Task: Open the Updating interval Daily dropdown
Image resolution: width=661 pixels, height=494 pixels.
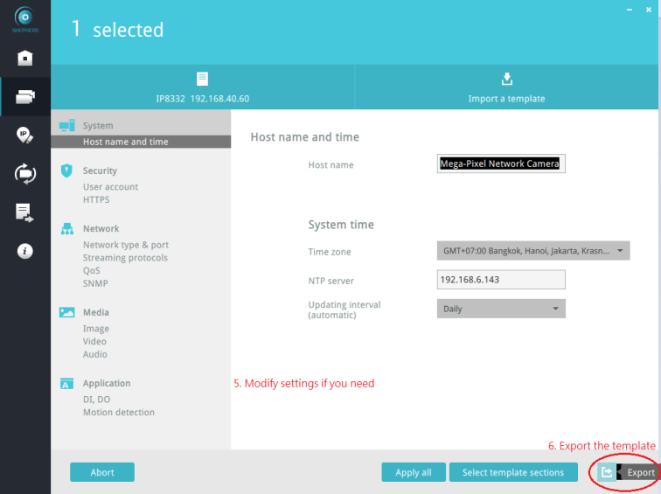Action: point(500,309)
